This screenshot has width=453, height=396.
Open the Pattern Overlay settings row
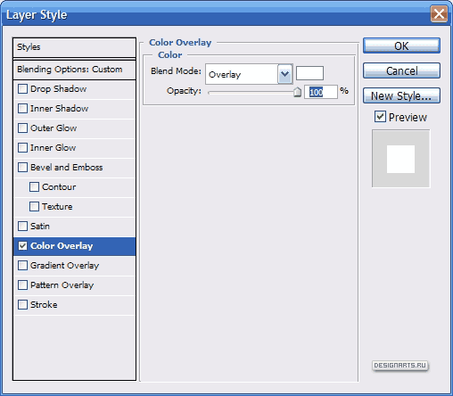tap(74, 285)
